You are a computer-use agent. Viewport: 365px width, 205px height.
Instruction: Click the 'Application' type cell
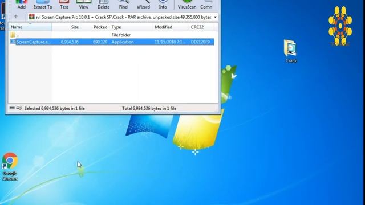point(123,42)
